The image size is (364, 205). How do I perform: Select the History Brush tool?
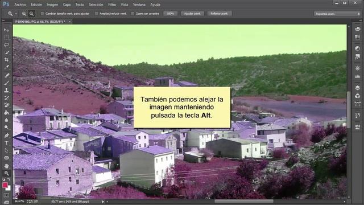point(6,98)
